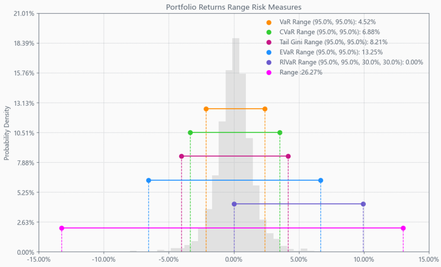441x267 pixels.
Task: Click the blue EVaR Range legend dot
Action: 269,52
